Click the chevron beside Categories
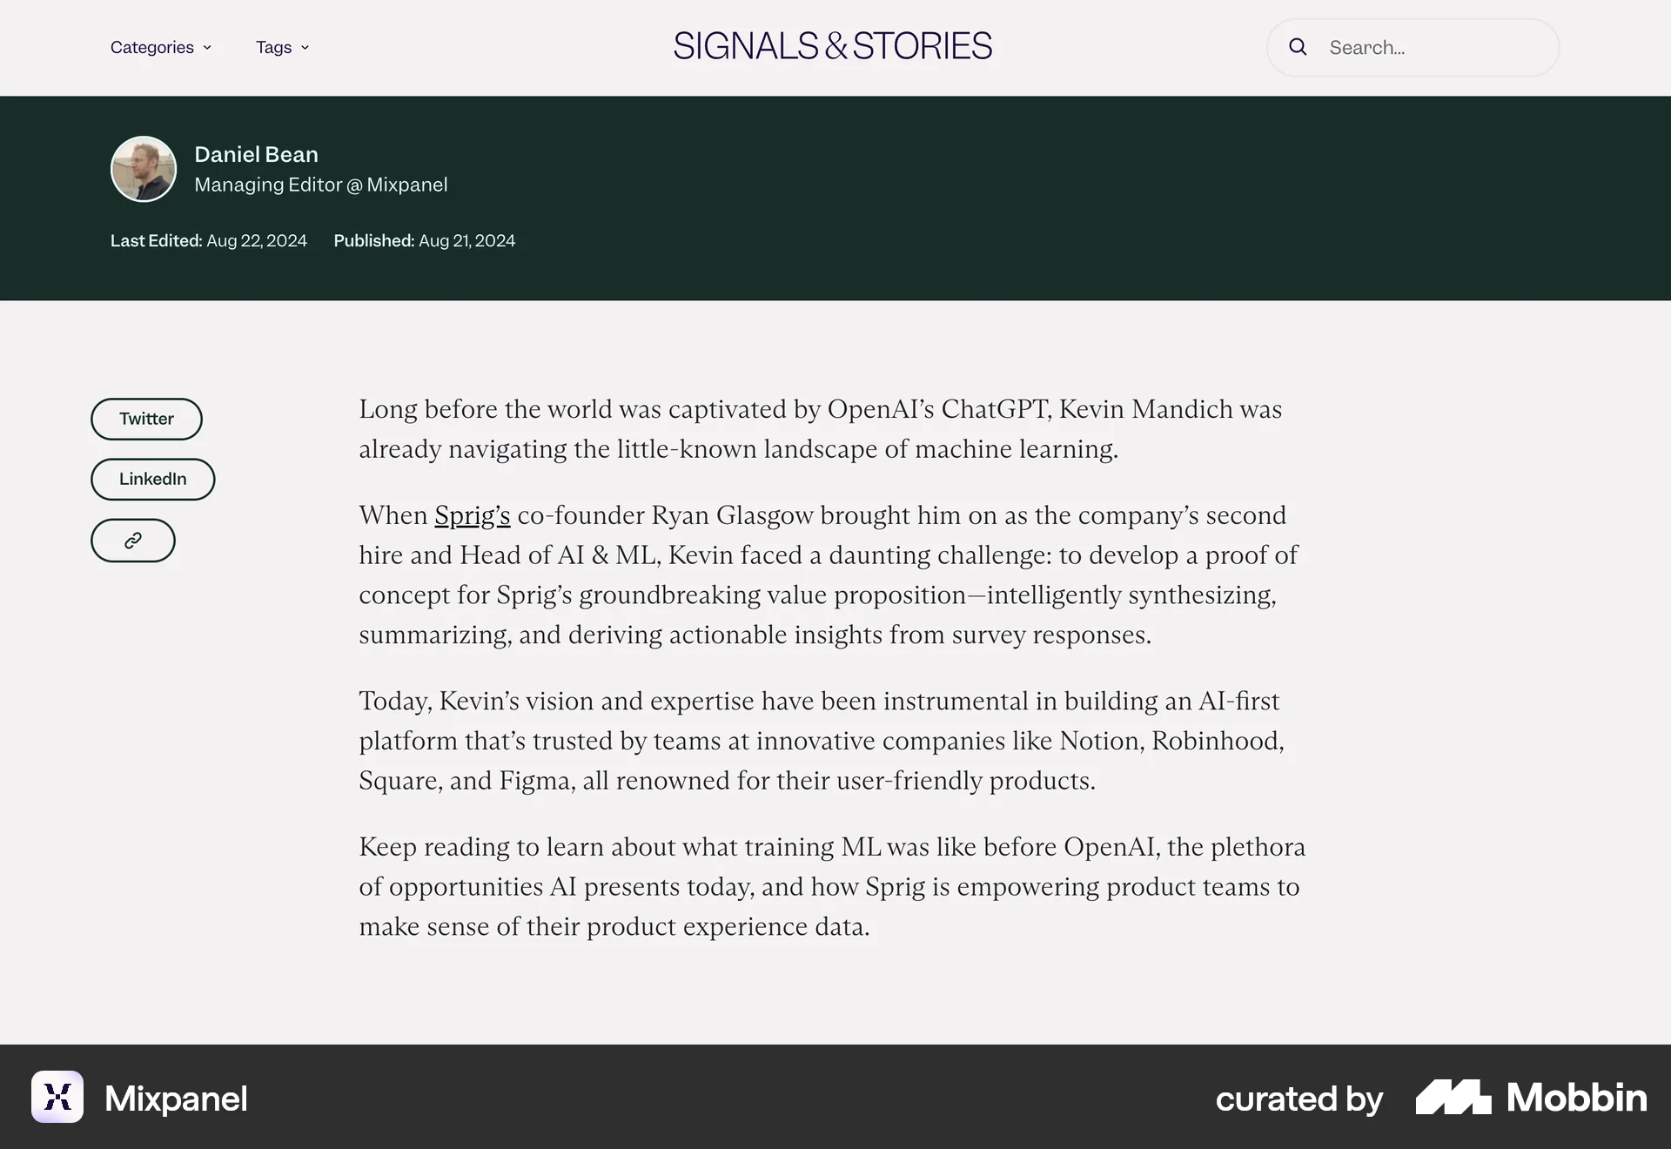Viewport: 1671px width, 1149px height. coord(207,48)
